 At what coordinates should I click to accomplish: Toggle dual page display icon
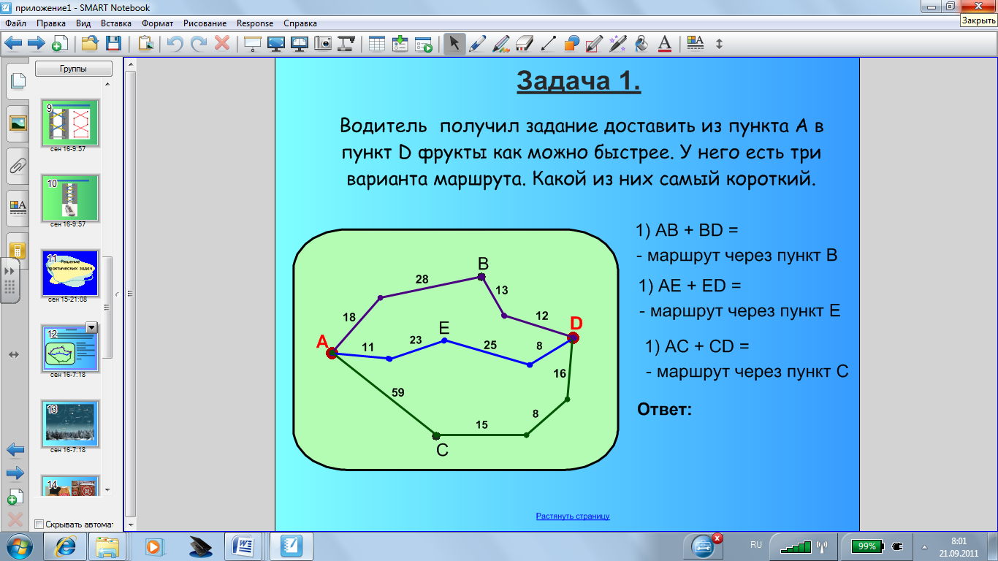pyautogui.click(x=300, y=43)
